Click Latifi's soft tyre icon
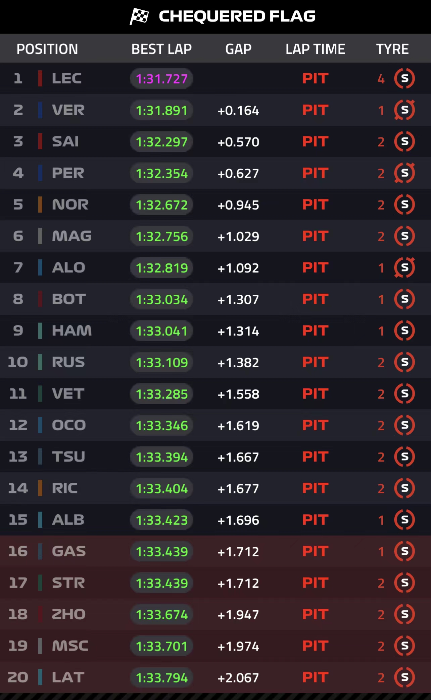Image resolution: width=431 pixels, height=700 pixels. pyautogui.click(x=404, y=677)
